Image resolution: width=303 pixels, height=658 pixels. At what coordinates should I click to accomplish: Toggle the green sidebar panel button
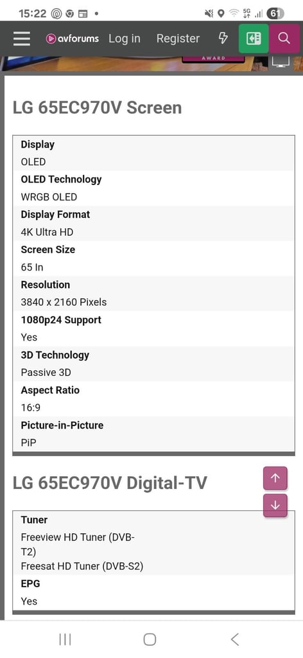click(254, 39)
